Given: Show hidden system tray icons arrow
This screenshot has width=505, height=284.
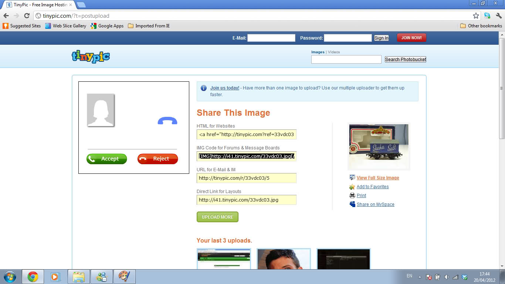Looking at the screenshot, I should tap(420, 277).
